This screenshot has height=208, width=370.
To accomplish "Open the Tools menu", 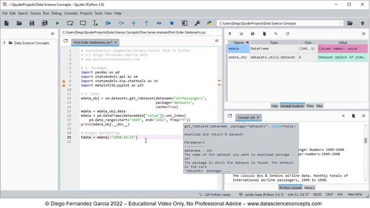I will click(98, 13).
